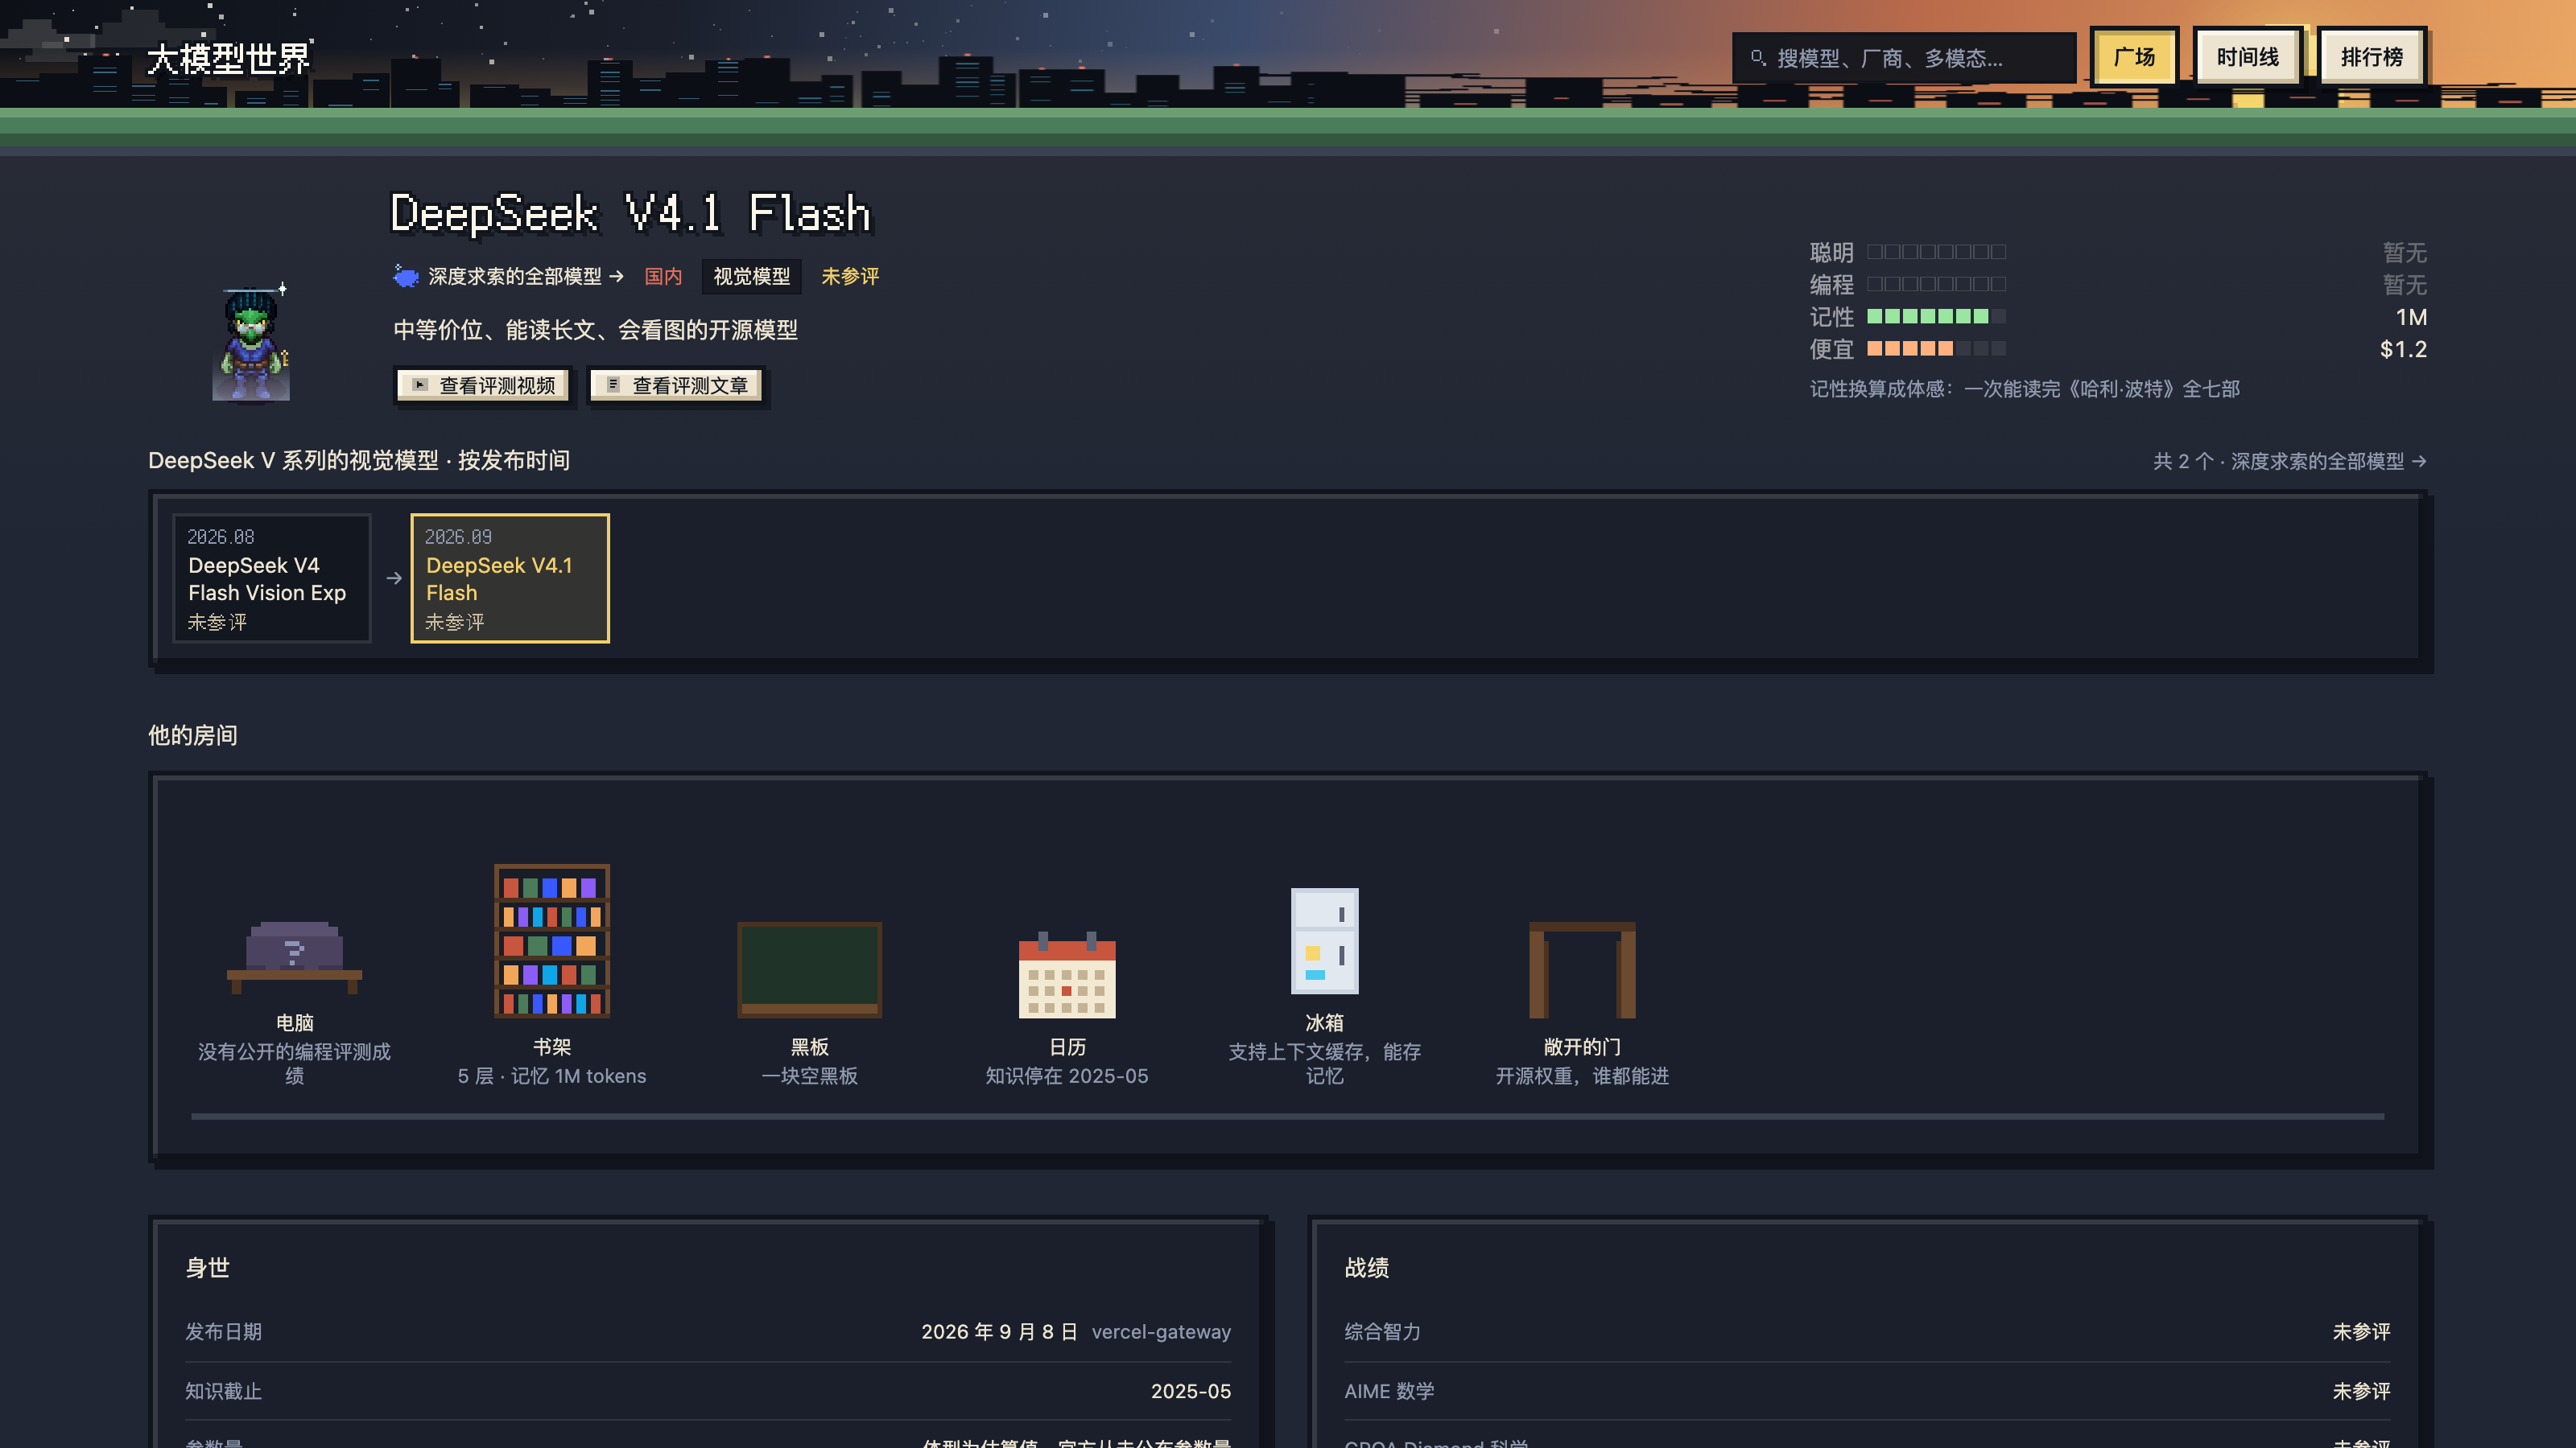
Task: Click the 身世 panel heading
Action: coord(208,1267)
